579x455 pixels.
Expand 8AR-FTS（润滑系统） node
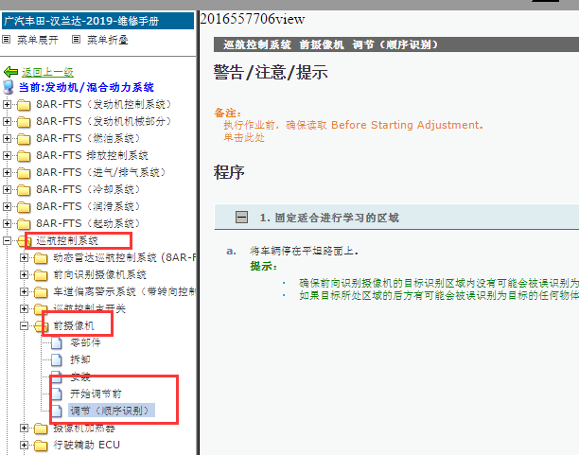pyautogui.click(x=7, y=206)
